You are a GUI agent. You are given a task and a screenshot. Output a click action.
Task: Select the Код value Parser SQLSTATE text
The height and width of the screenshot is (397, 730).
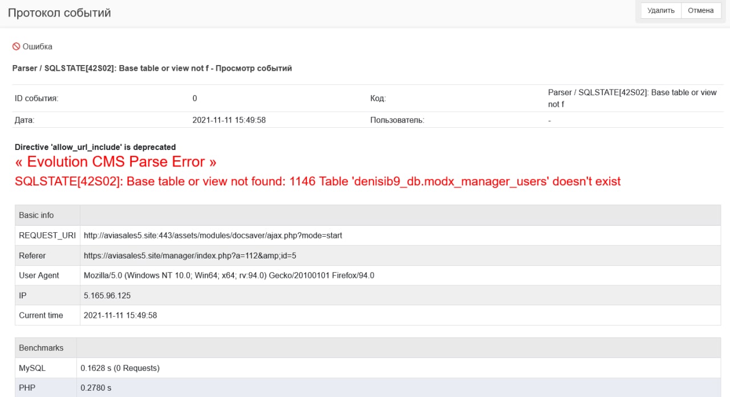point(632,98)
